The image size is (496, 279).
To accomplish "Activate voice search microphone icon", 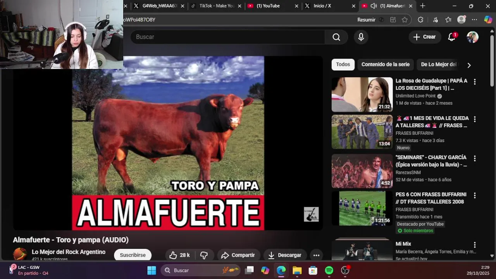I will (x=361, y=37).
